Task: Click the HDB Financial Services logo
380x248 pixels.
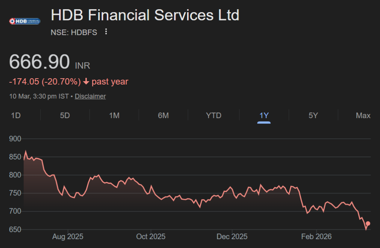Action: 24,21
